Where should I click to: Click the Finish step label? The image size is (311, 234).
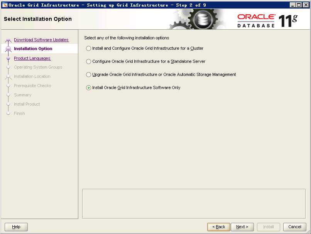point(19,113)
